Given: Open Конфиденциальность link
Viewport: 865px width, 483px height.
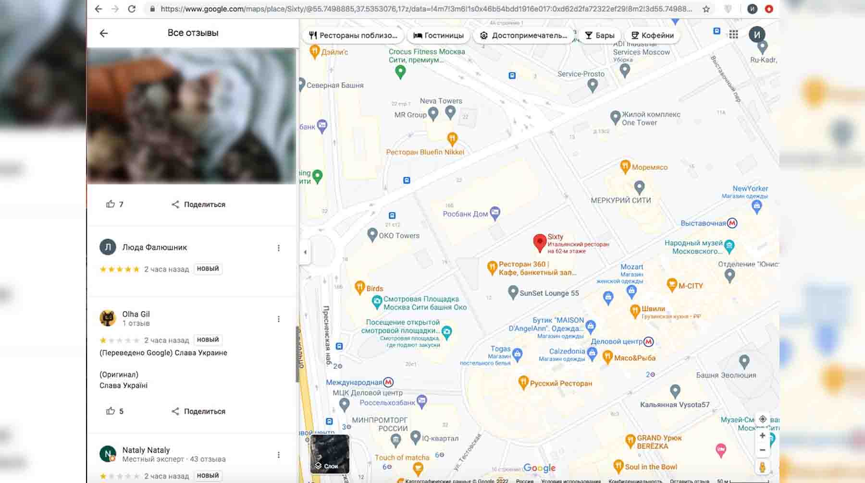Looking at the screenshot, I should coord(635,481).
